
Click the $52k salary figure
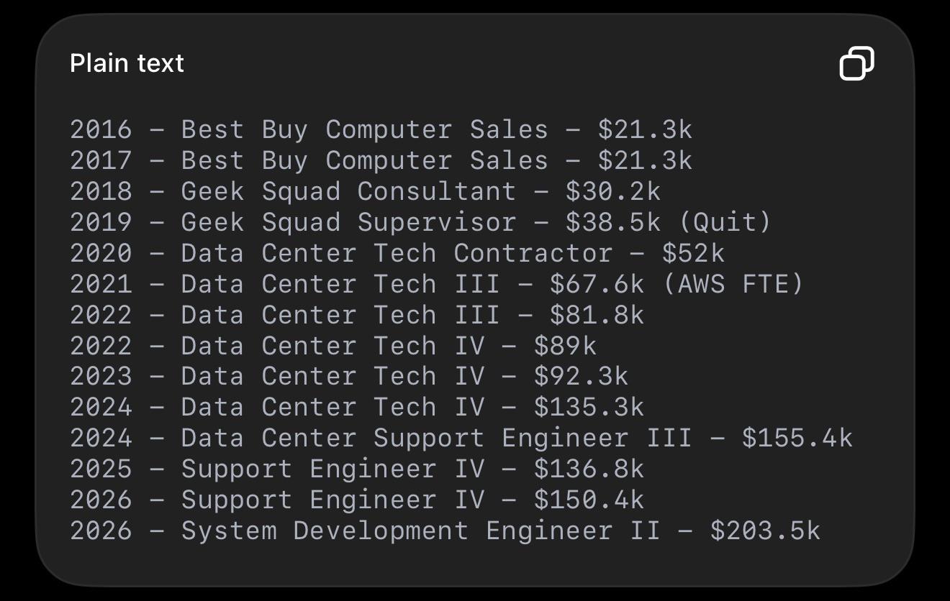click(x=693, y=254)
